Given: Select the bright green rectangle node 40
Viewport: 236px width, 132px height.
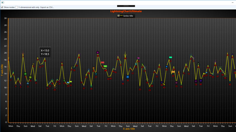Looking at the screenshot, I should coord(105,66).
